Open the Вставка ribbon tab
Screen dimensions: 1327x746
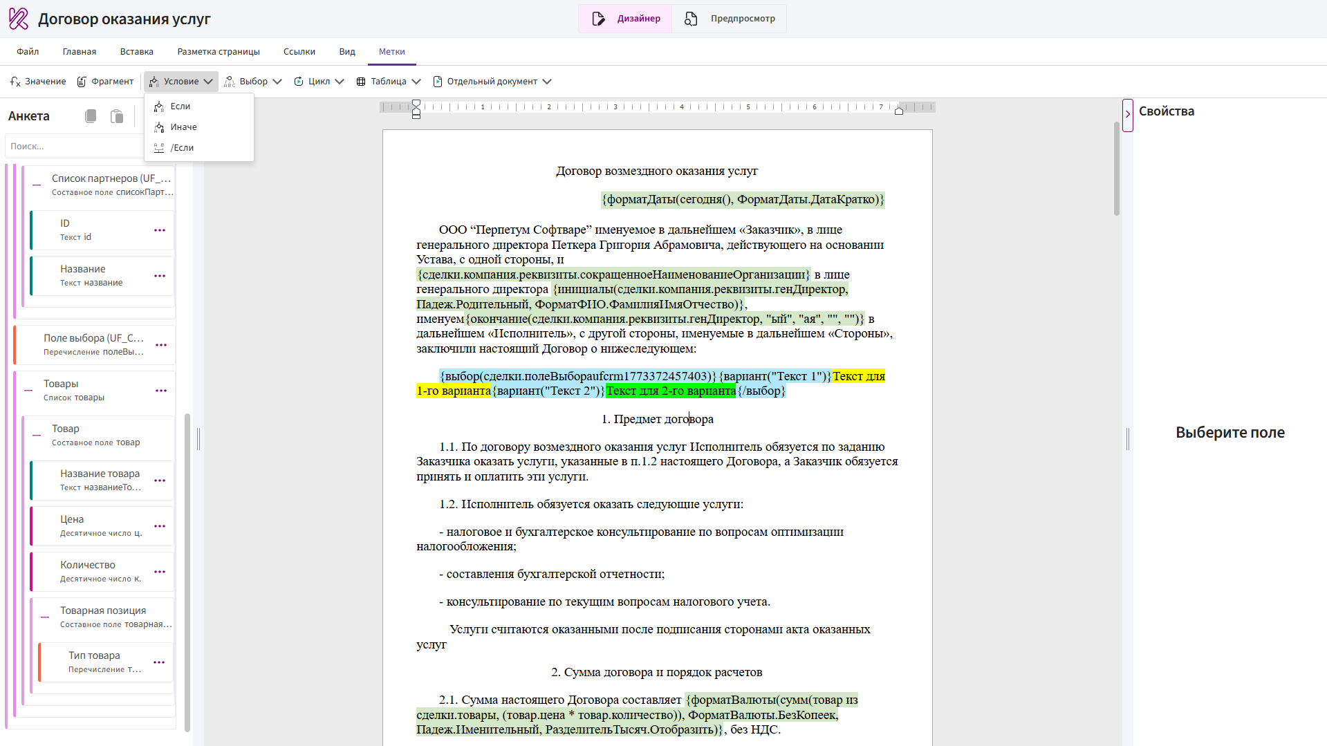136,52
